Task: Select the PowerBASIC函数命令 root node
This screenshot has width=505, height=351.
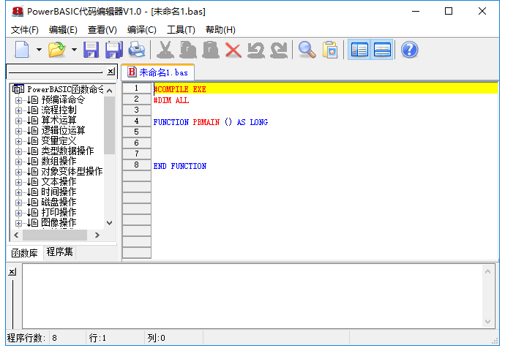Action: (x=65, y=89)
